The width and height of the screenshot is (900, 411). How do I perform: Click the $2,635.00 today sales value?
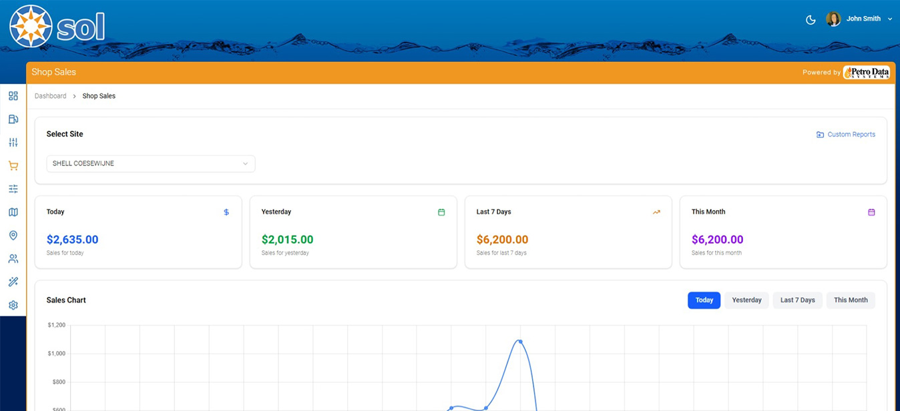(x=72, y=240)
